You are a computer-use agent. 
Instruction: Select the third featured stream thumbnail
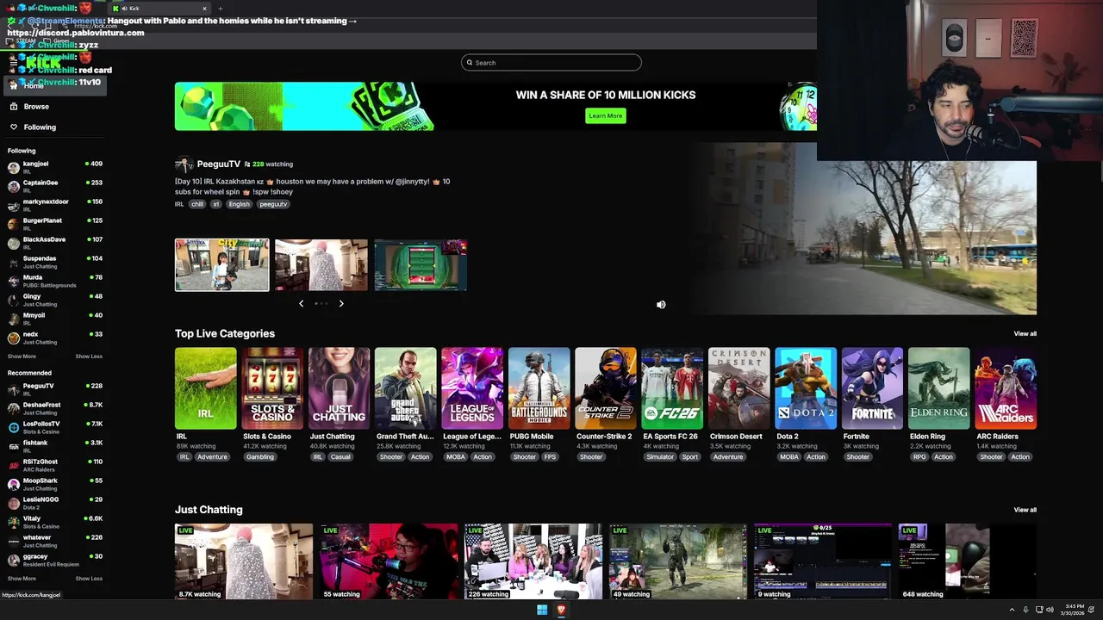click(421, 265)
